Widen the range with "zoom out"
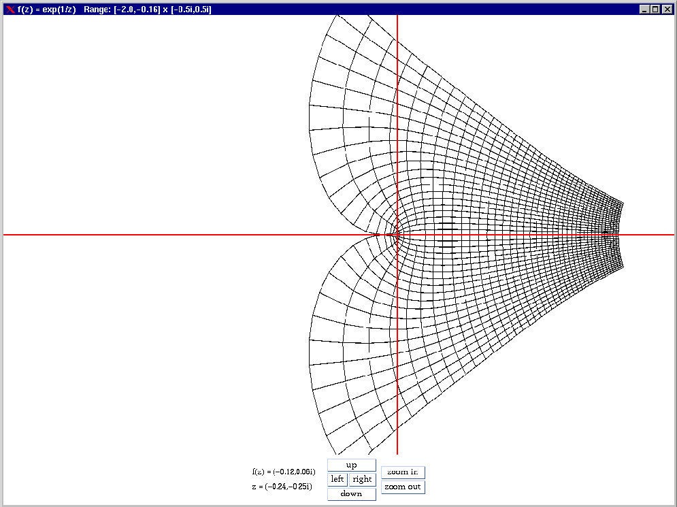This screenshot has height=507, width=677. tap(403, 487)
